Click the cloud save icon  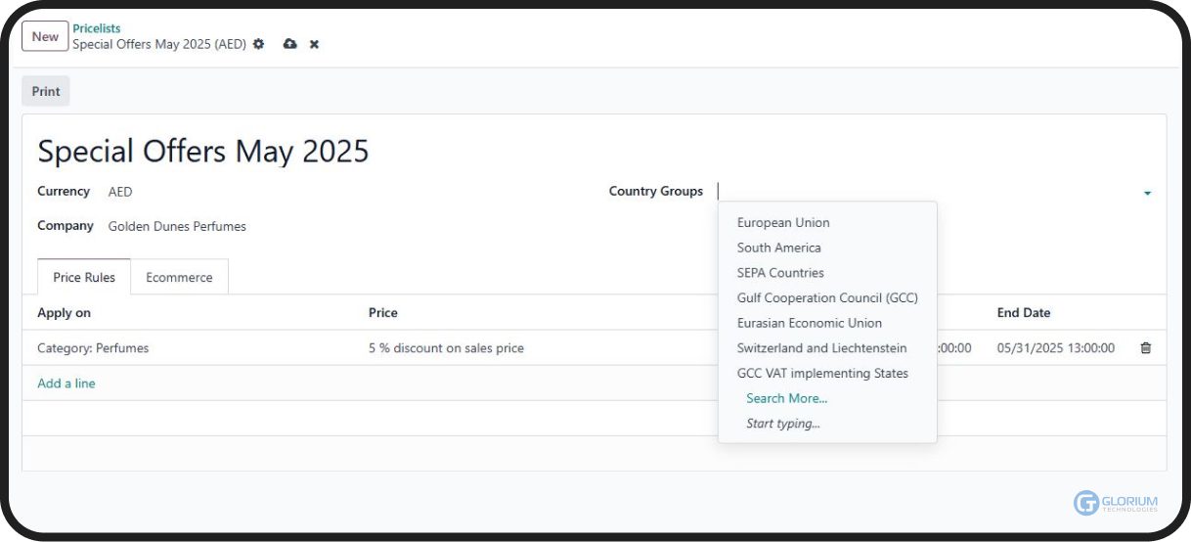tap(289, 44)
